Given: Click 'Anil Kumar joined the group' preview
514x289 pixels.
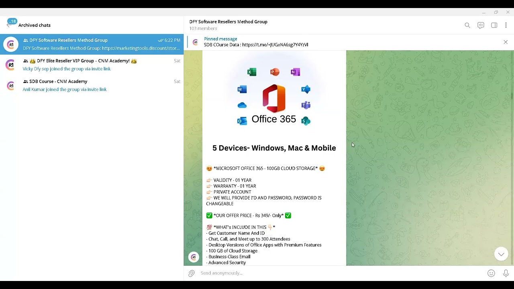Looking at the screenshot, I should click(65, 90).
